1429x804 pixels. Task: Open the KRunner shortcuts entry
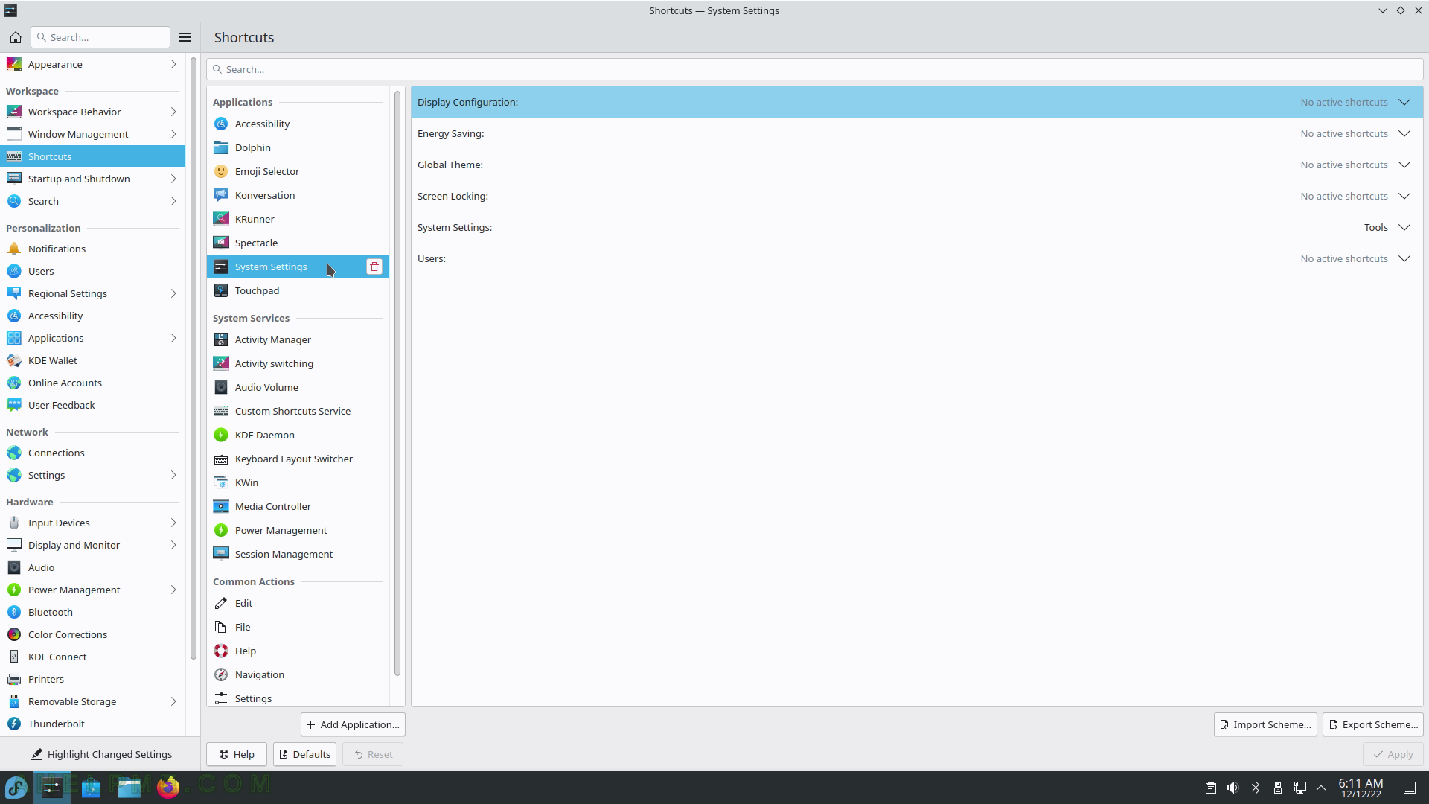(x=298, y=219)
